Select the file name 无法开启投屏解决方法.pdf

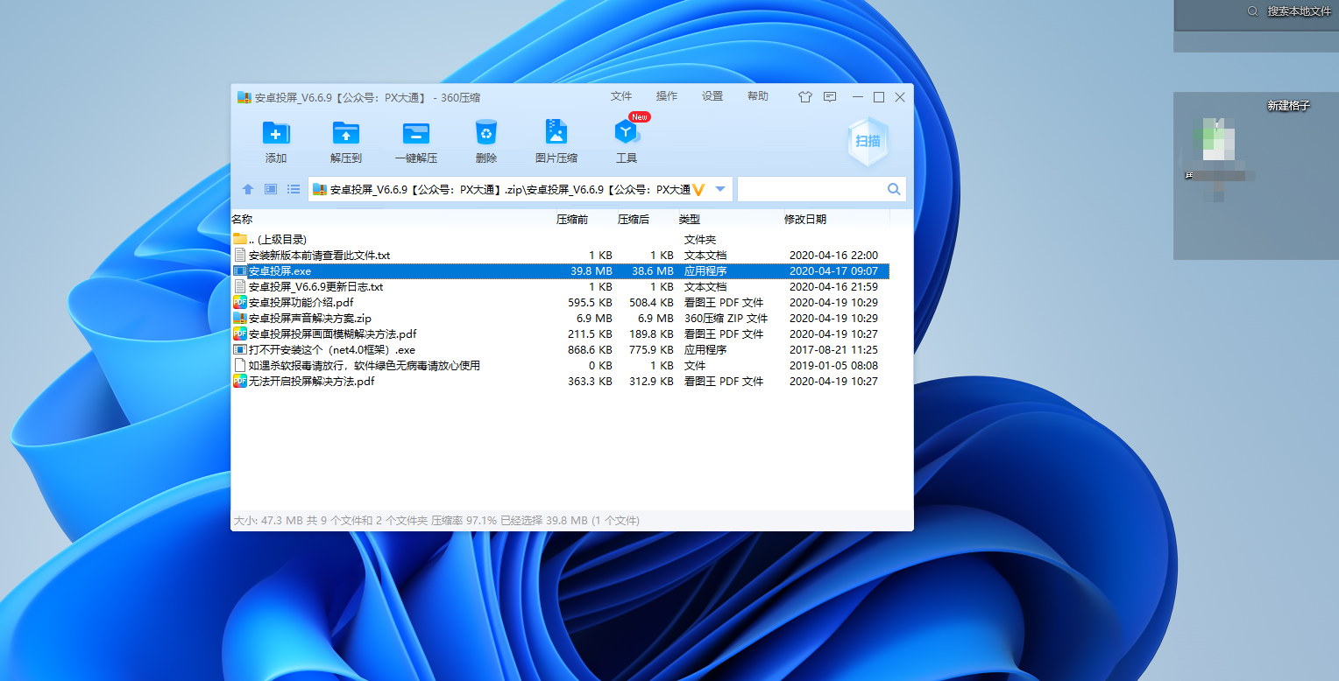[311, 382]
